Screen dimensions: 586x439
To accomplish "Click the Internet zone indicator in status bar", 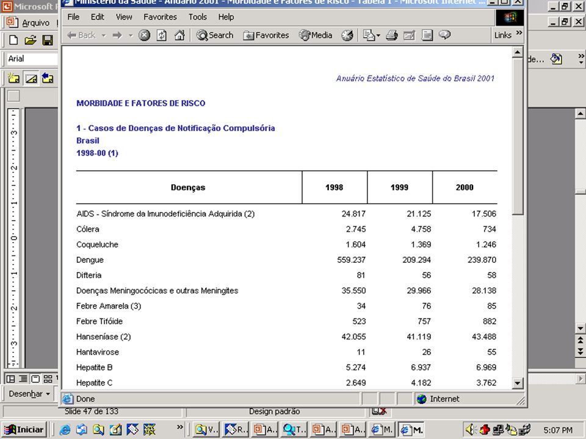I will [438, 399].
